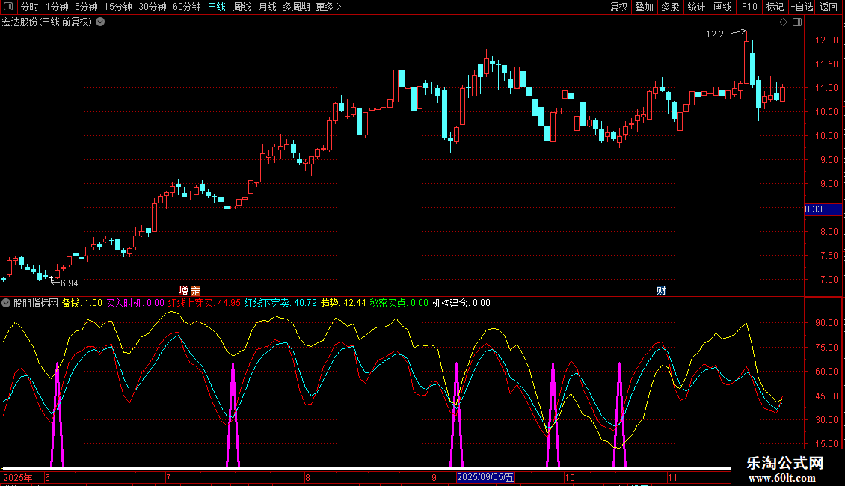Expand the 股朋指标网 indicator dropdown

click(x=7, y=303)
